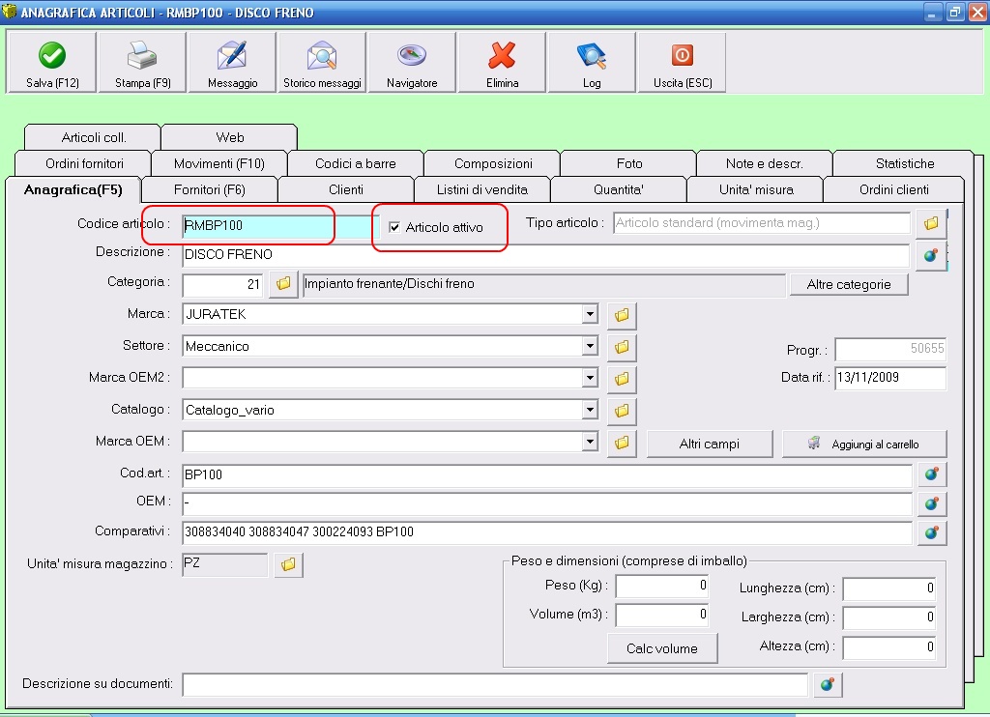Viewport: 990px width, 717px height.
Task: Select the Anagrafica(F5) tab
Action: click(x=73, y=190)
